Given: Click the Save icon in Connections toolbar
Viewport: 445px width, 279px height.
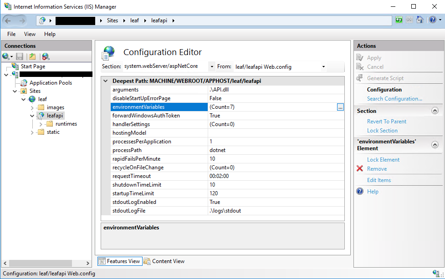Looking at the screenshot, I should [x=20, y=56].
